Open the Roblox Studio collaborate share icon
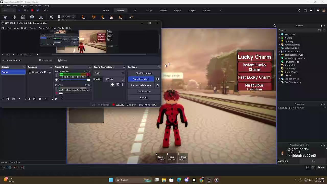Screen dimensions: 327x184 (299, 10)
